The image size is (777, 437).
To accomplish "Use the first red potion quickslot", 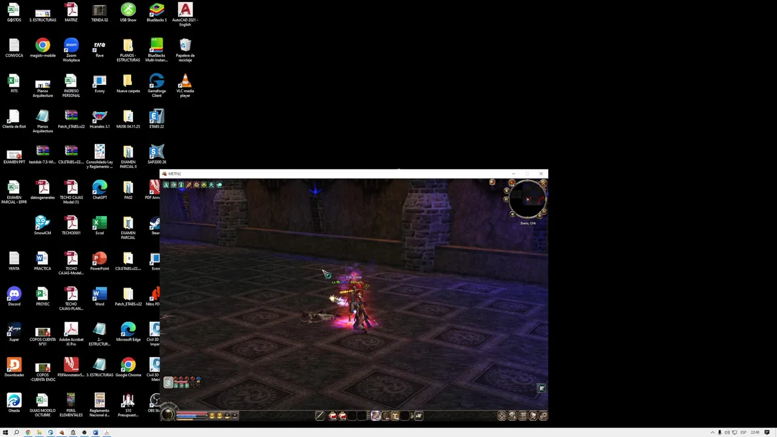I will [x=333, y=416].
